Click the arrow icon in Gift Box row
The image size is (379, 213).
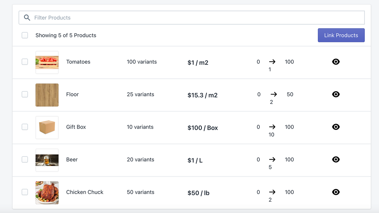pos(272,127)
